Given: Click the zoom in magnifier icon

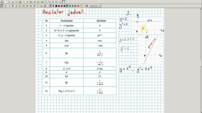Looking at the screenshot, I should pyautogui.click(x=53, y=2).
